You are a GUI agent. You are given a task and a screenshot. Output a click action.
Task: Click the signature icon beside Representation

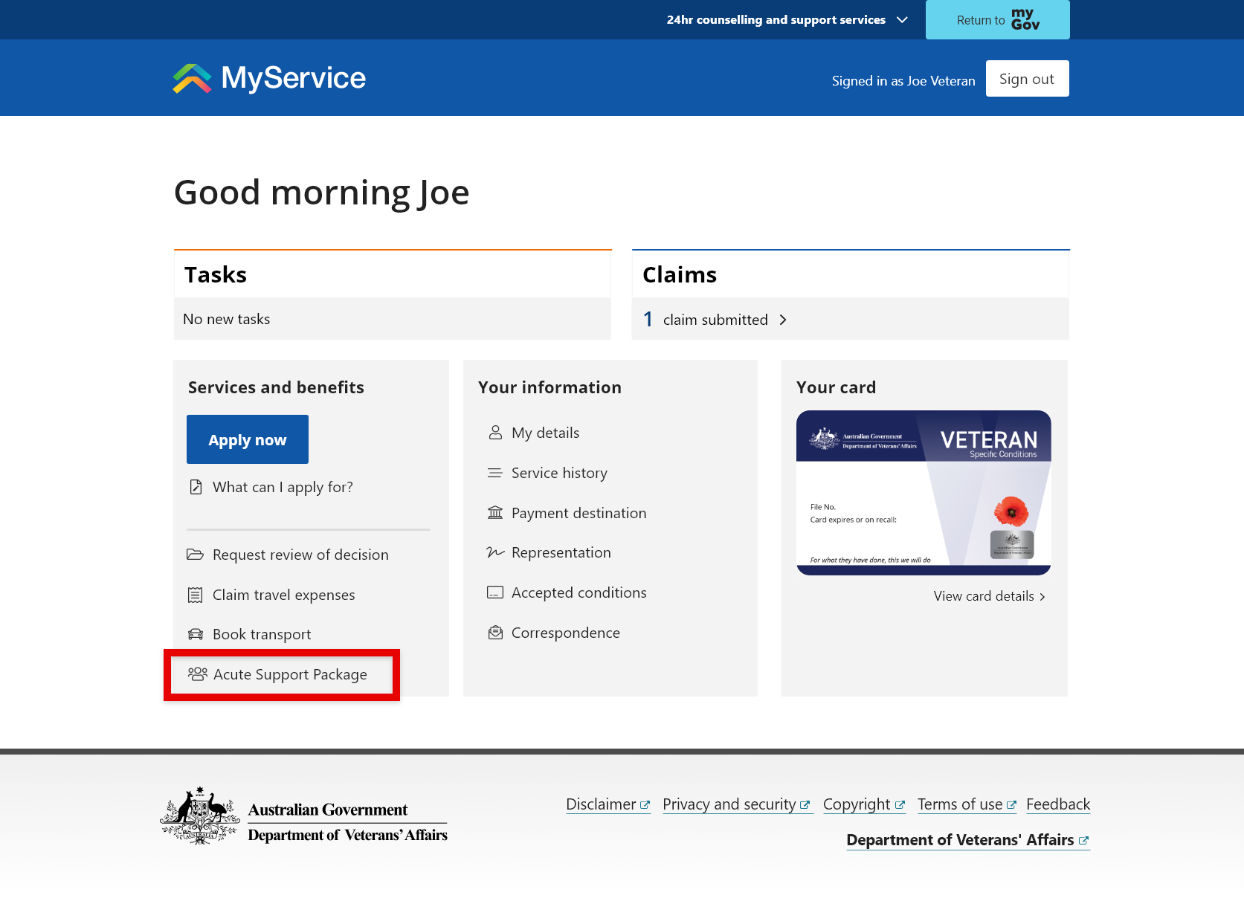495,552
